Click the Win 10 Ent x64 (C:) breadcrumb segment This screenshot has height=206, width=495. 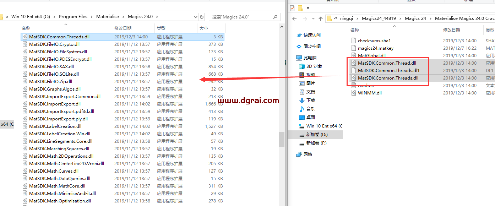click(31, 17)
